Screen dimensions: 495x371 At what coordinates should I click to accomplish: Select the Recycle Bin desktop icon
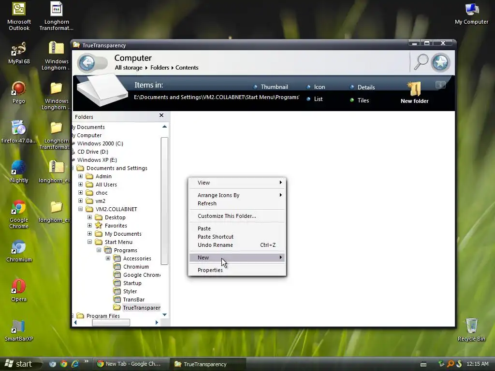471,330
